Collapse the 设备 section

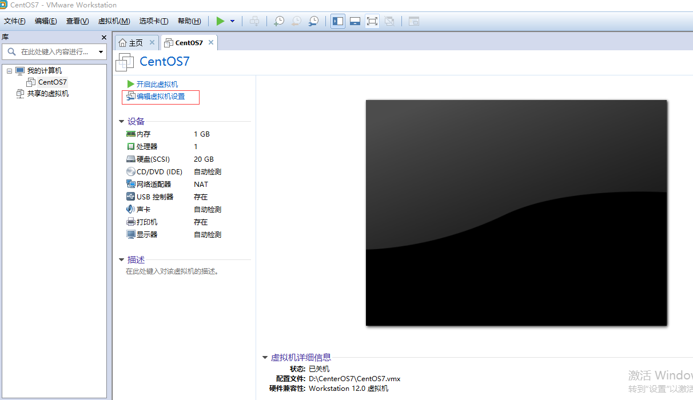pyautogui.click(x=121, y=121)
